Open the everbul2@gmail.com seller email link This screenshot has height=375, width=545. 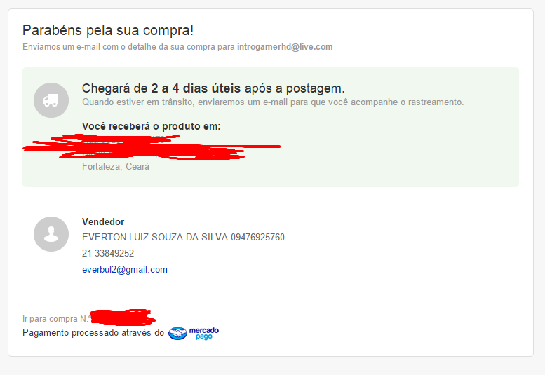pos(125,270)
